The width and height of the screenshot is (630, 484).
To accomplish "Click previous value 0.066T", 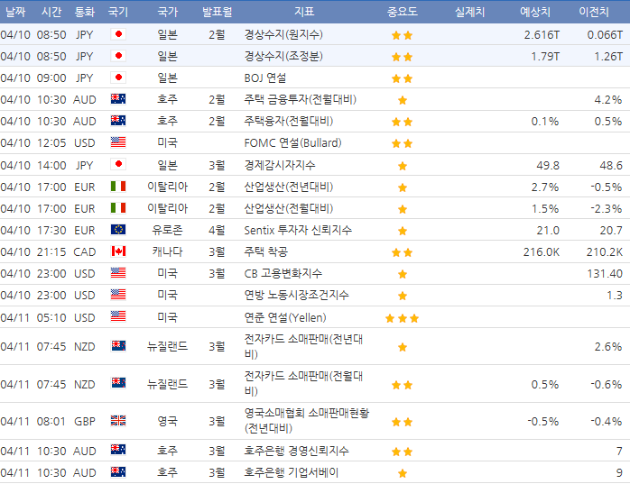I will tap(605, 35).
